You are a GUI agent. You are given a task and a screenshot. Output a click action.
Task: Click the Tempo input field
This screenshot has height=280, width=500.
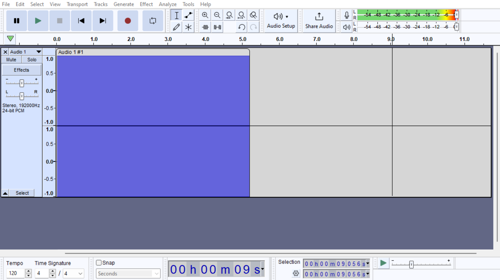tap(16, 273)
